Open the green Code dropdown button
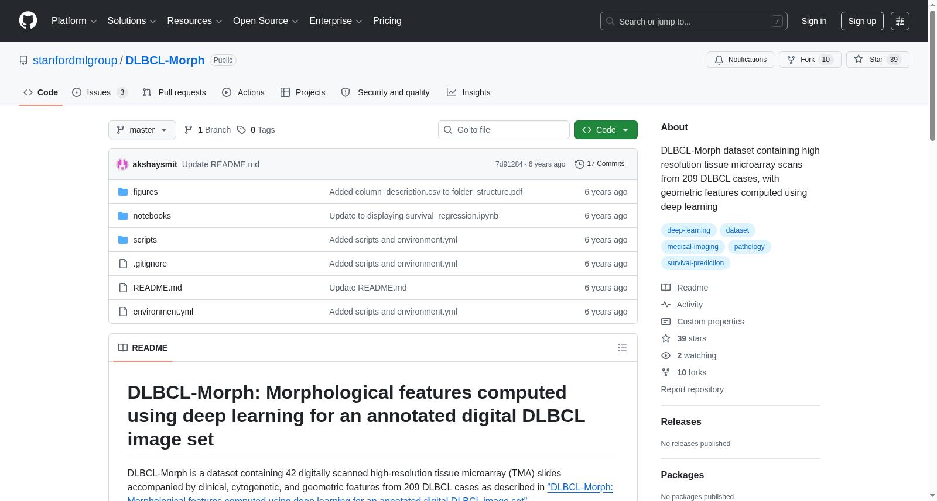Viewport: 937px width, 501px height. click(606, 130)
